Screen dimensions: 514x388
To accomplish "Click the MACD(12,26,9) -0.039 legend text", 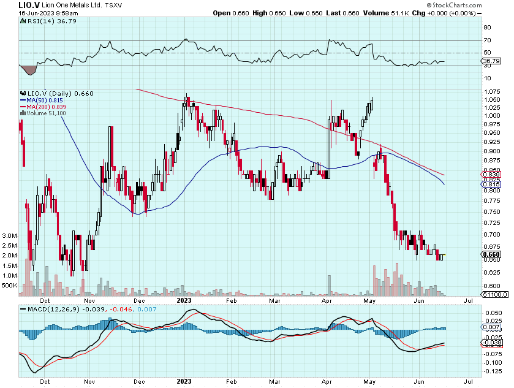I will tap(67, 310).
